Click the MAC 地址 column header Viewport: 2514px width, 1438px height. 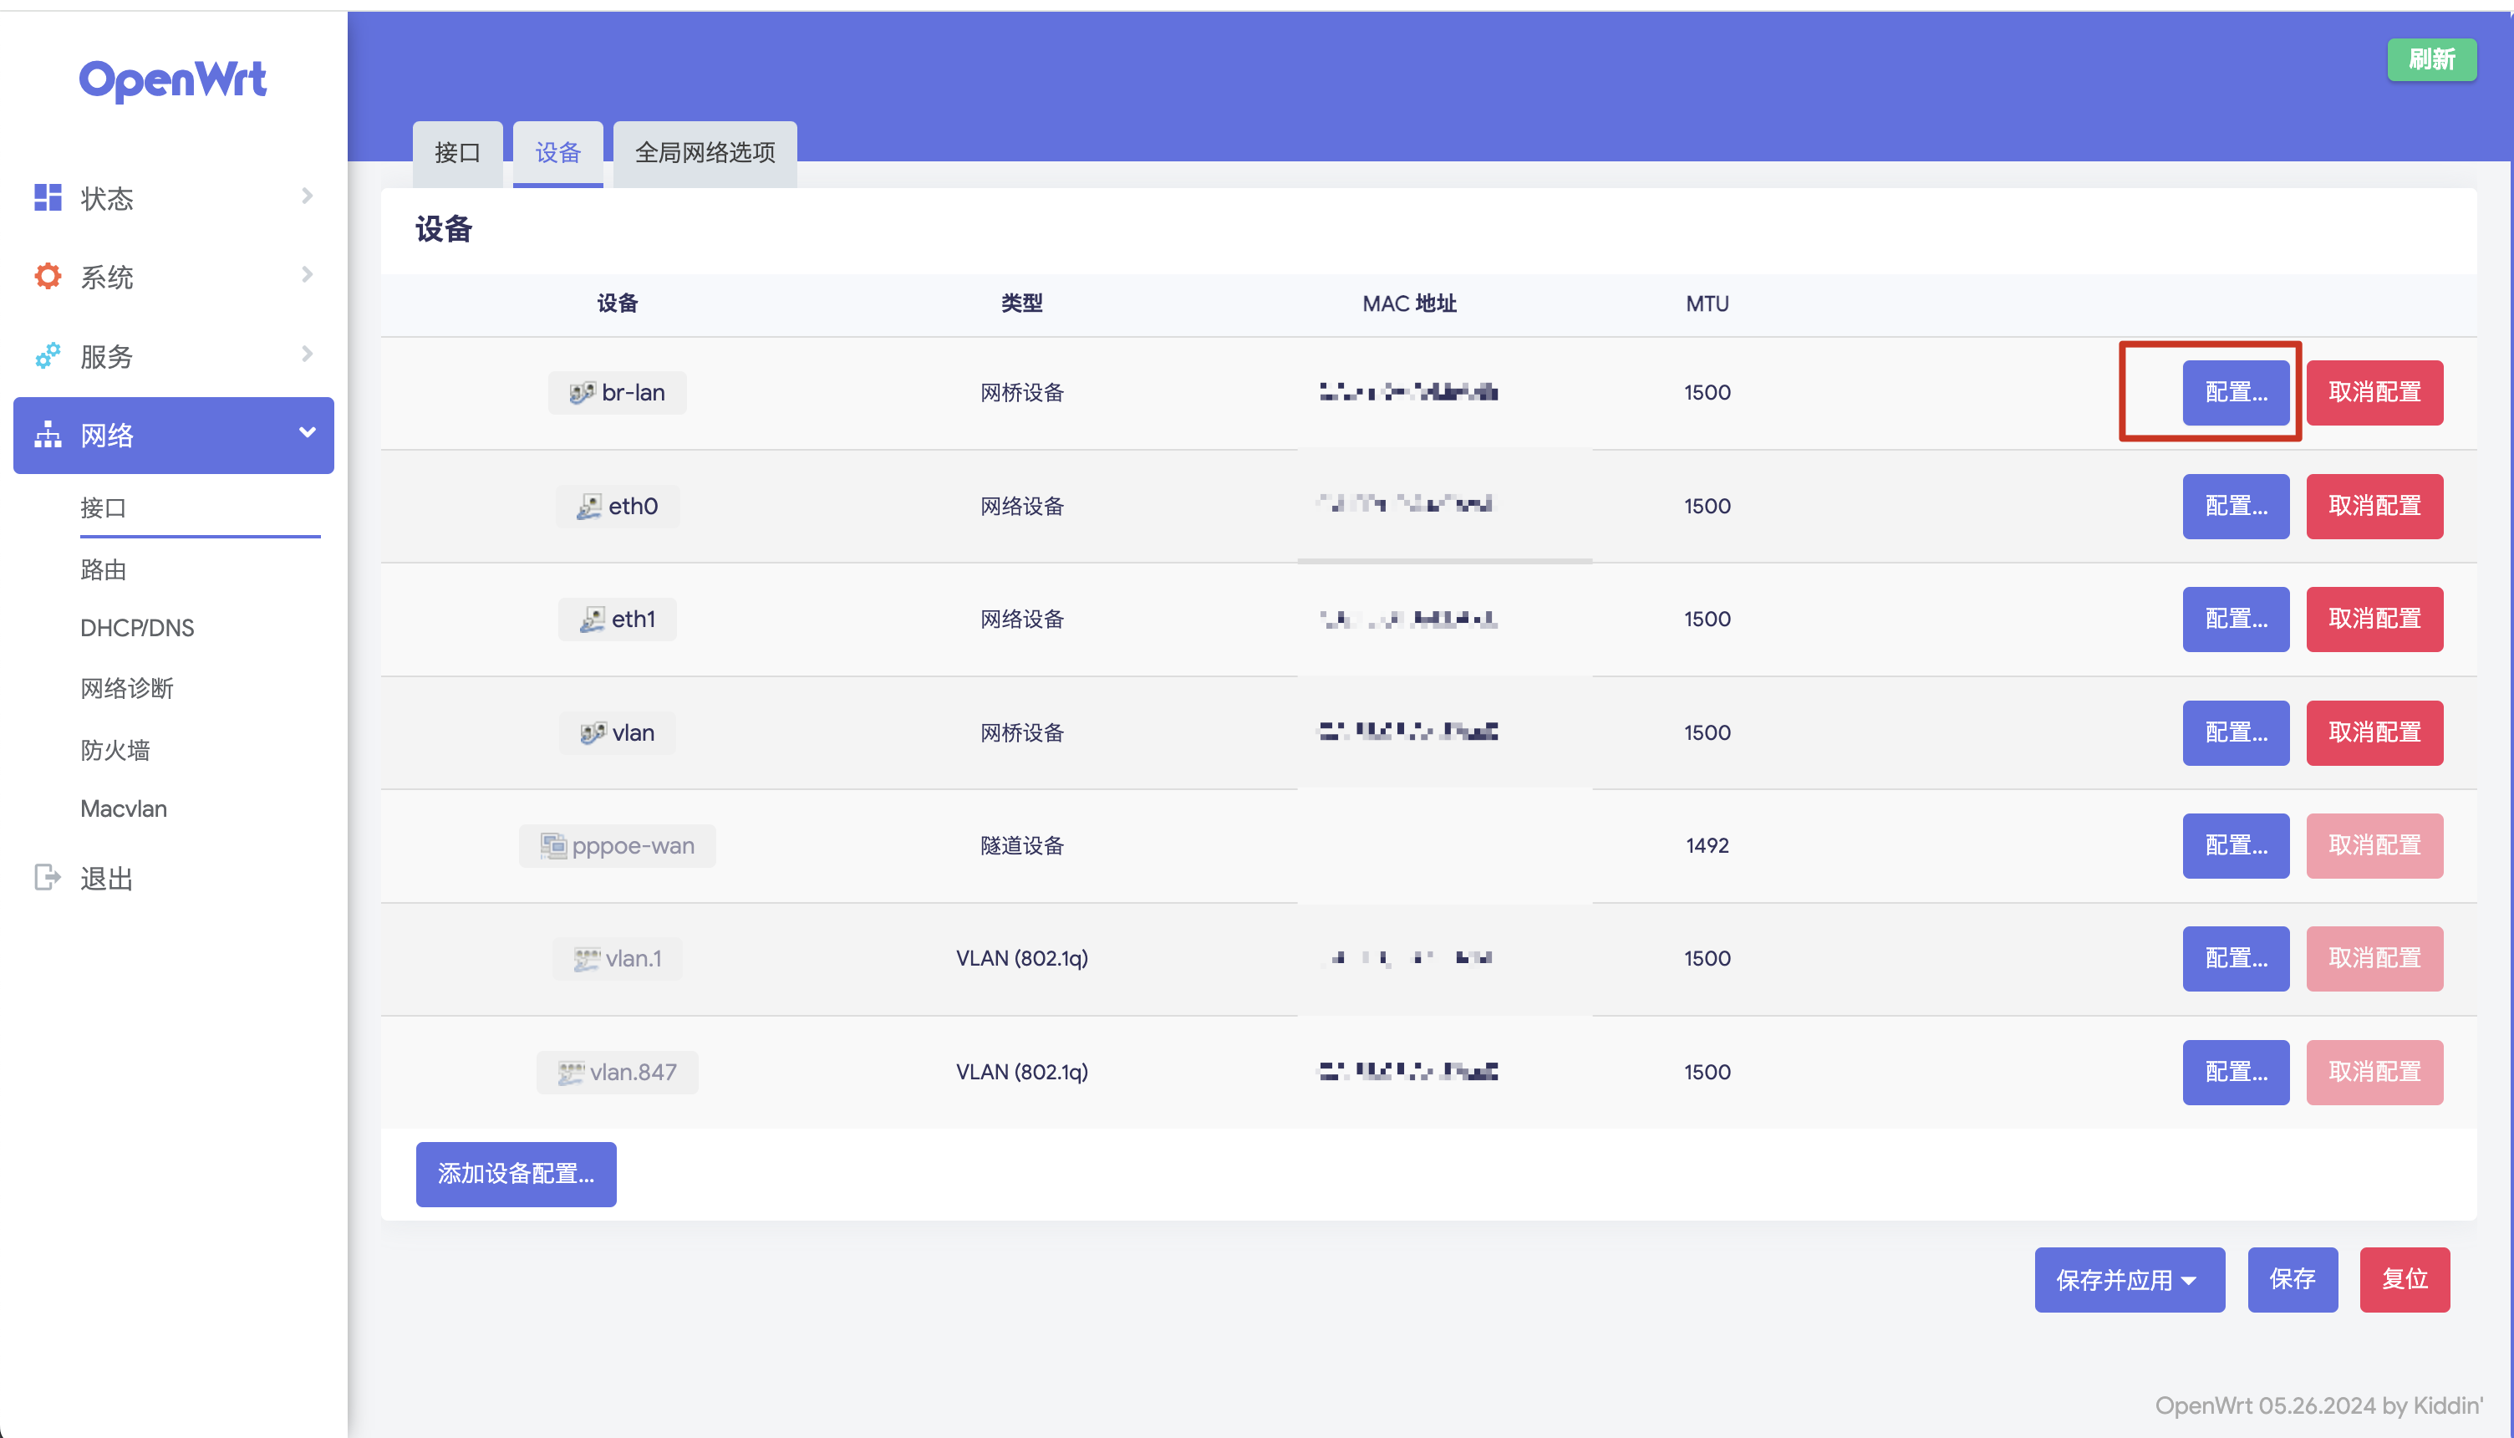[1408, 304]
